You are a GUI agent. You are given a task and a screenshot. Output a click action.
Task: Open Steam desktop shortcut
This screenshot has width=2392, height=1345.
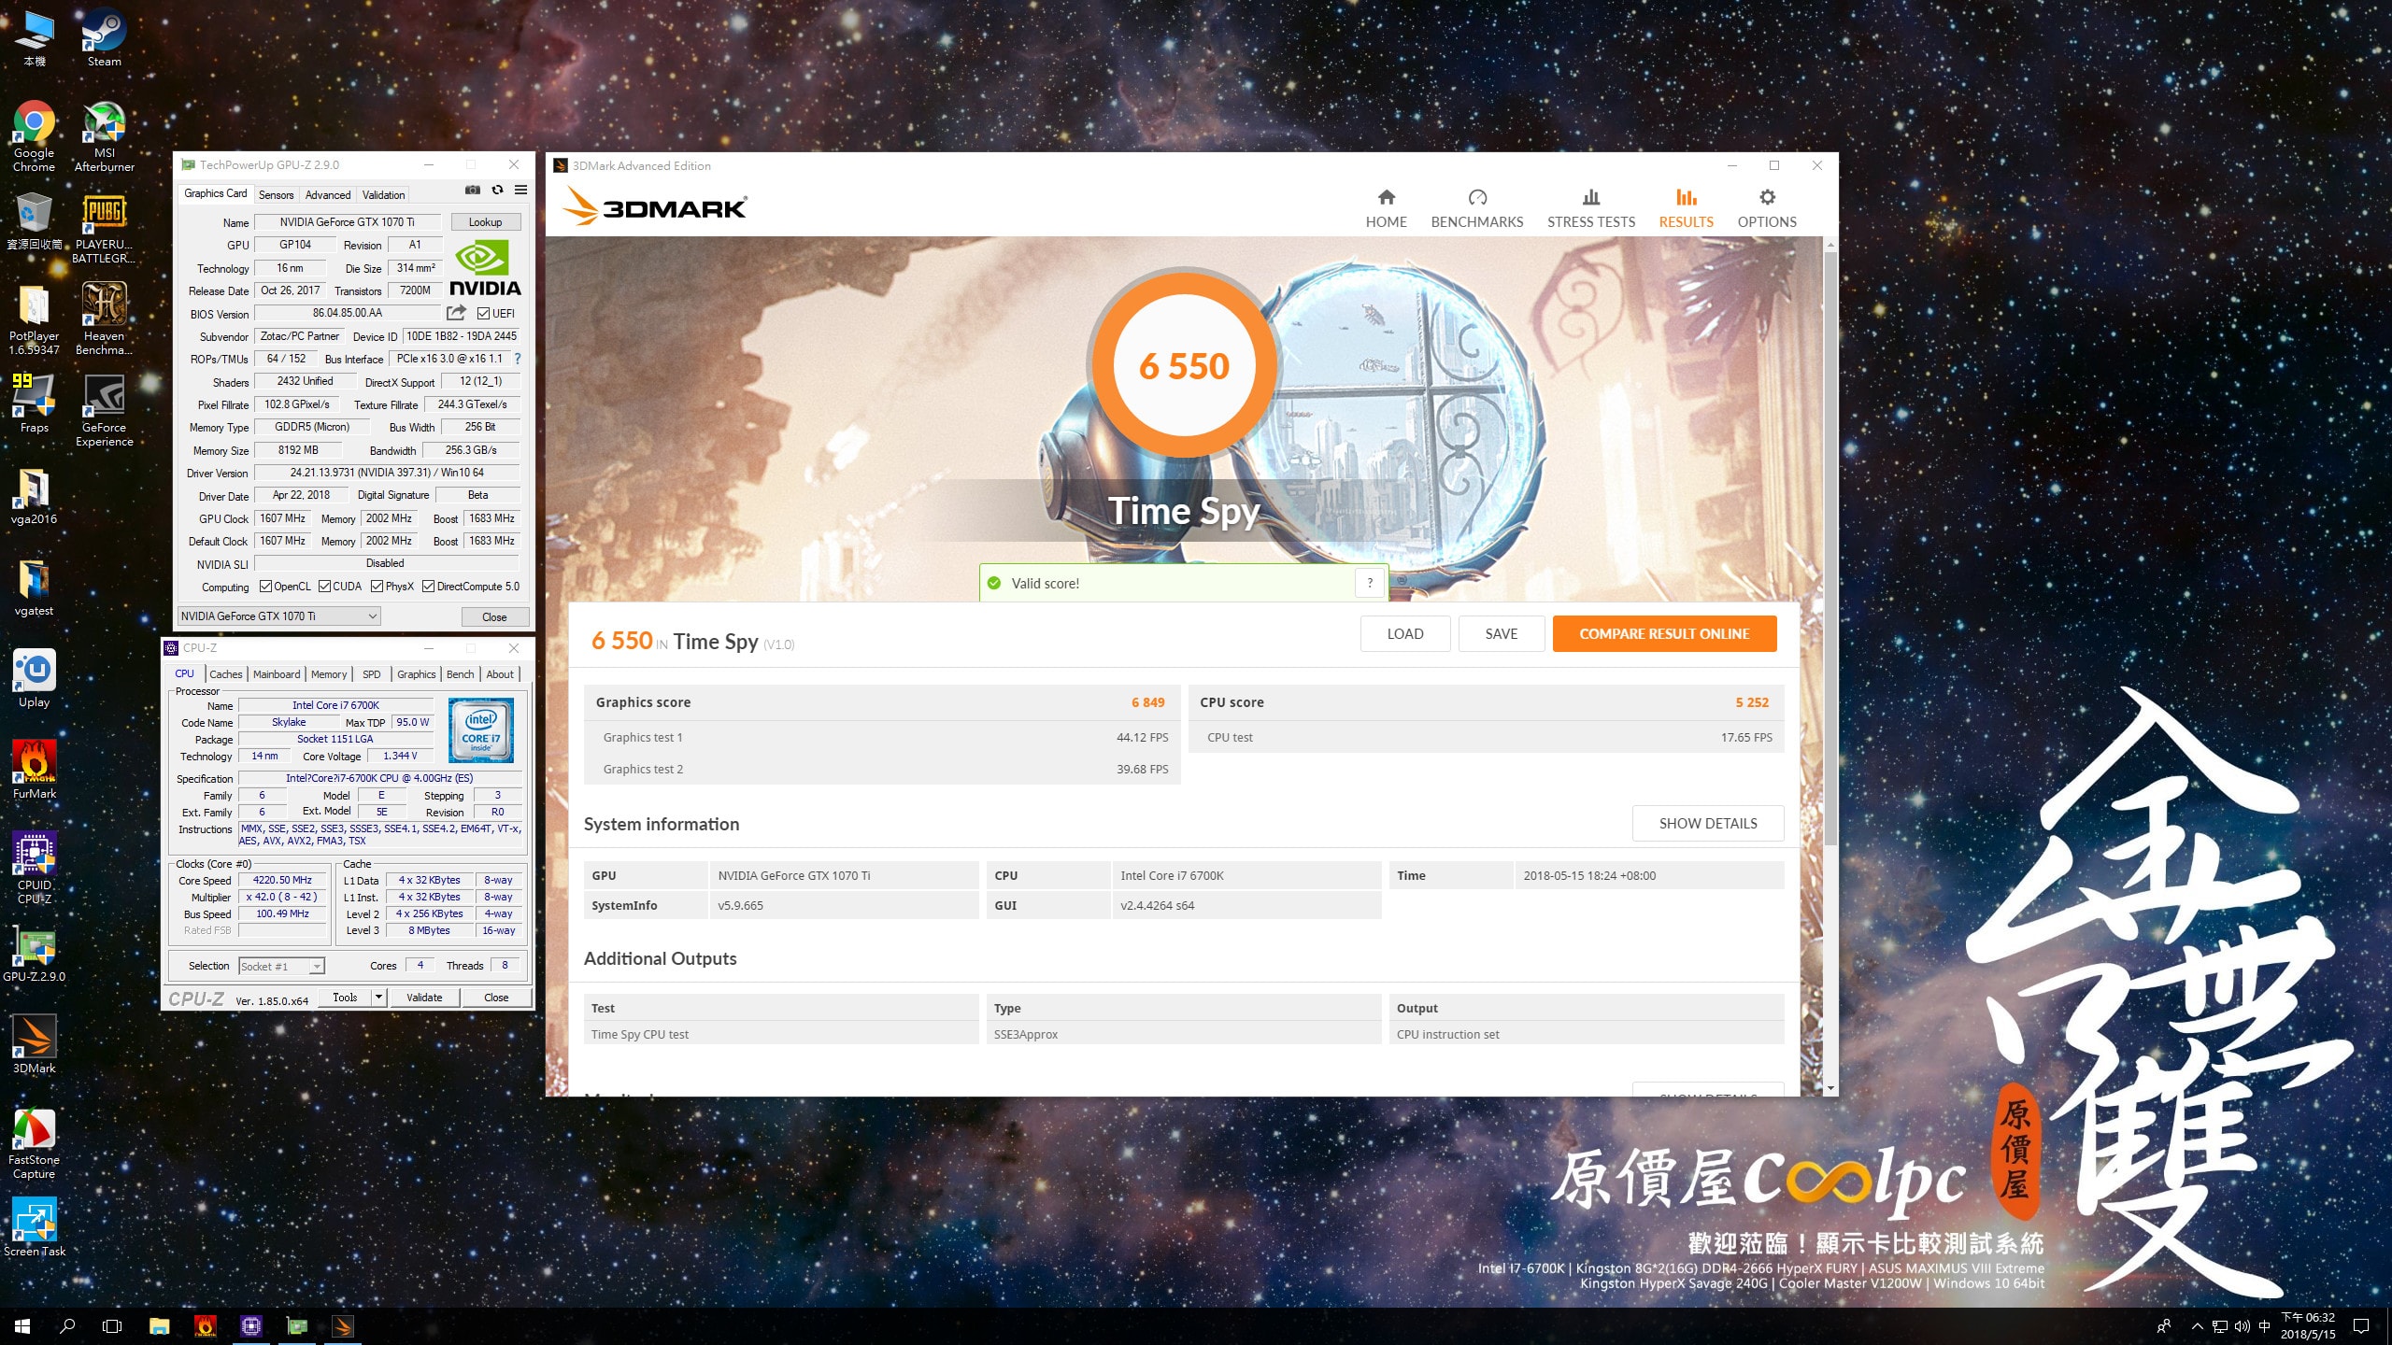104,37
